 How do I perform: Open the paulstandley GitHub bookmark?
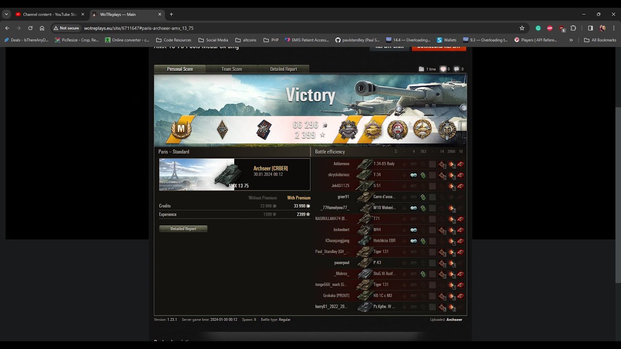tap(358, 40)
